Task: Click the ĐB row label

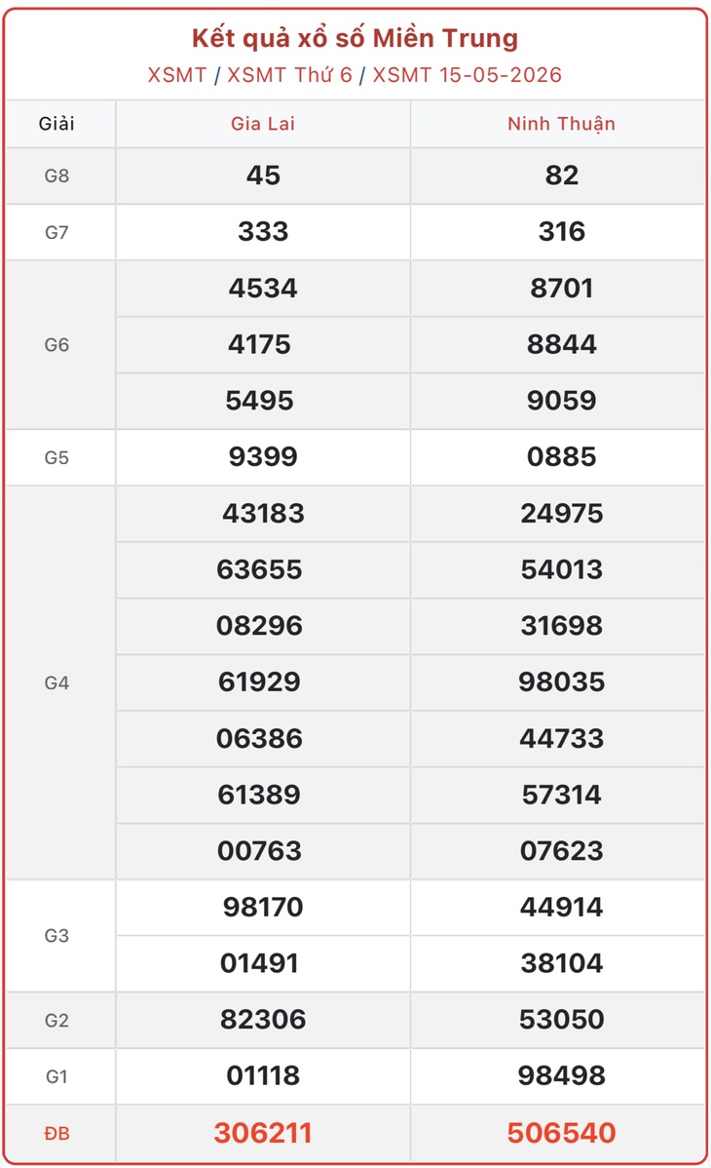Action: (56, 1134)
